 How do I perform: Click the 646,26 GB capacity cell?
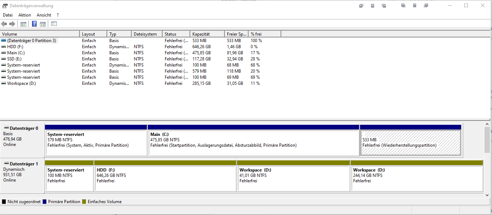201,47
